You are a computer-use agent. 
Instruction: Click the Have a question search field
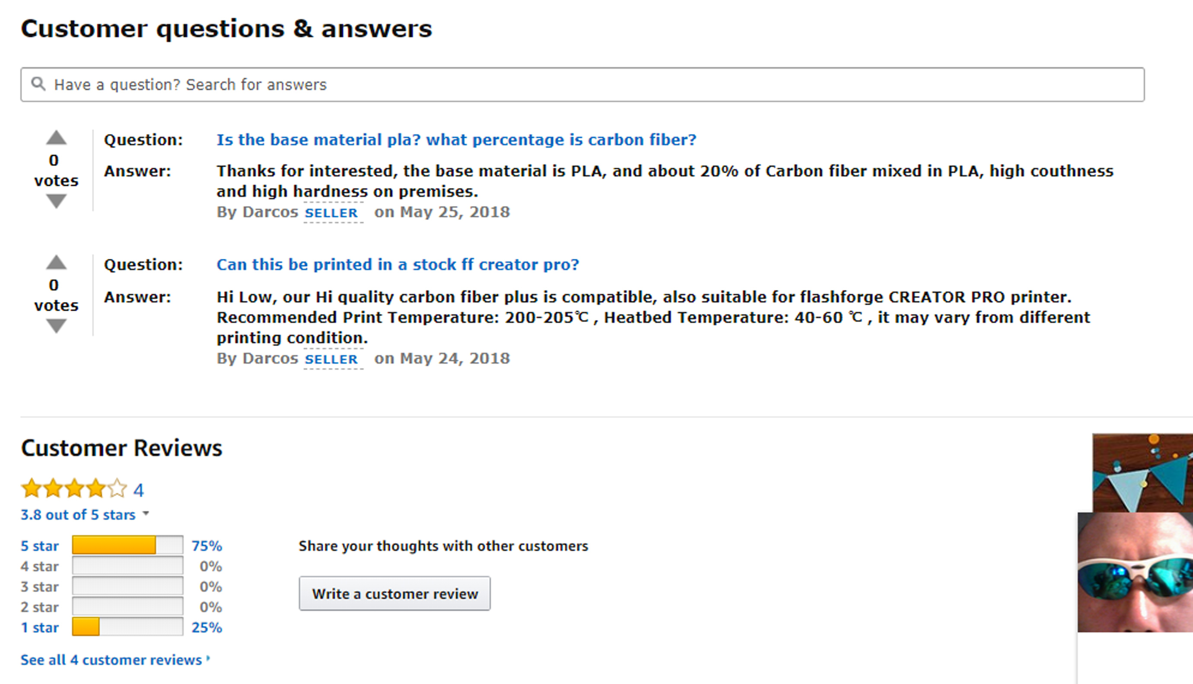582,85
